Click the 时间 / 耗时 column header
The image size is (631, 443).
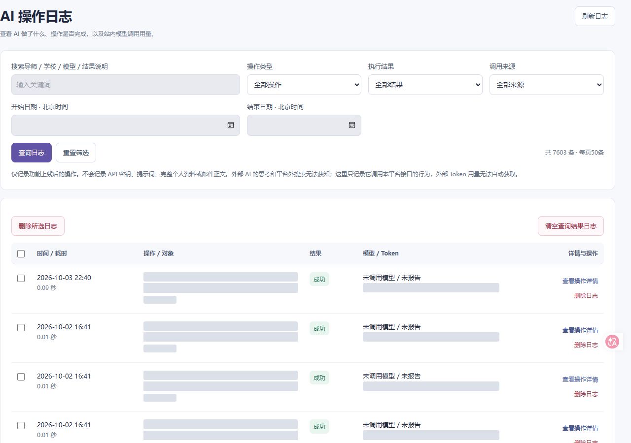click(52, 253)
